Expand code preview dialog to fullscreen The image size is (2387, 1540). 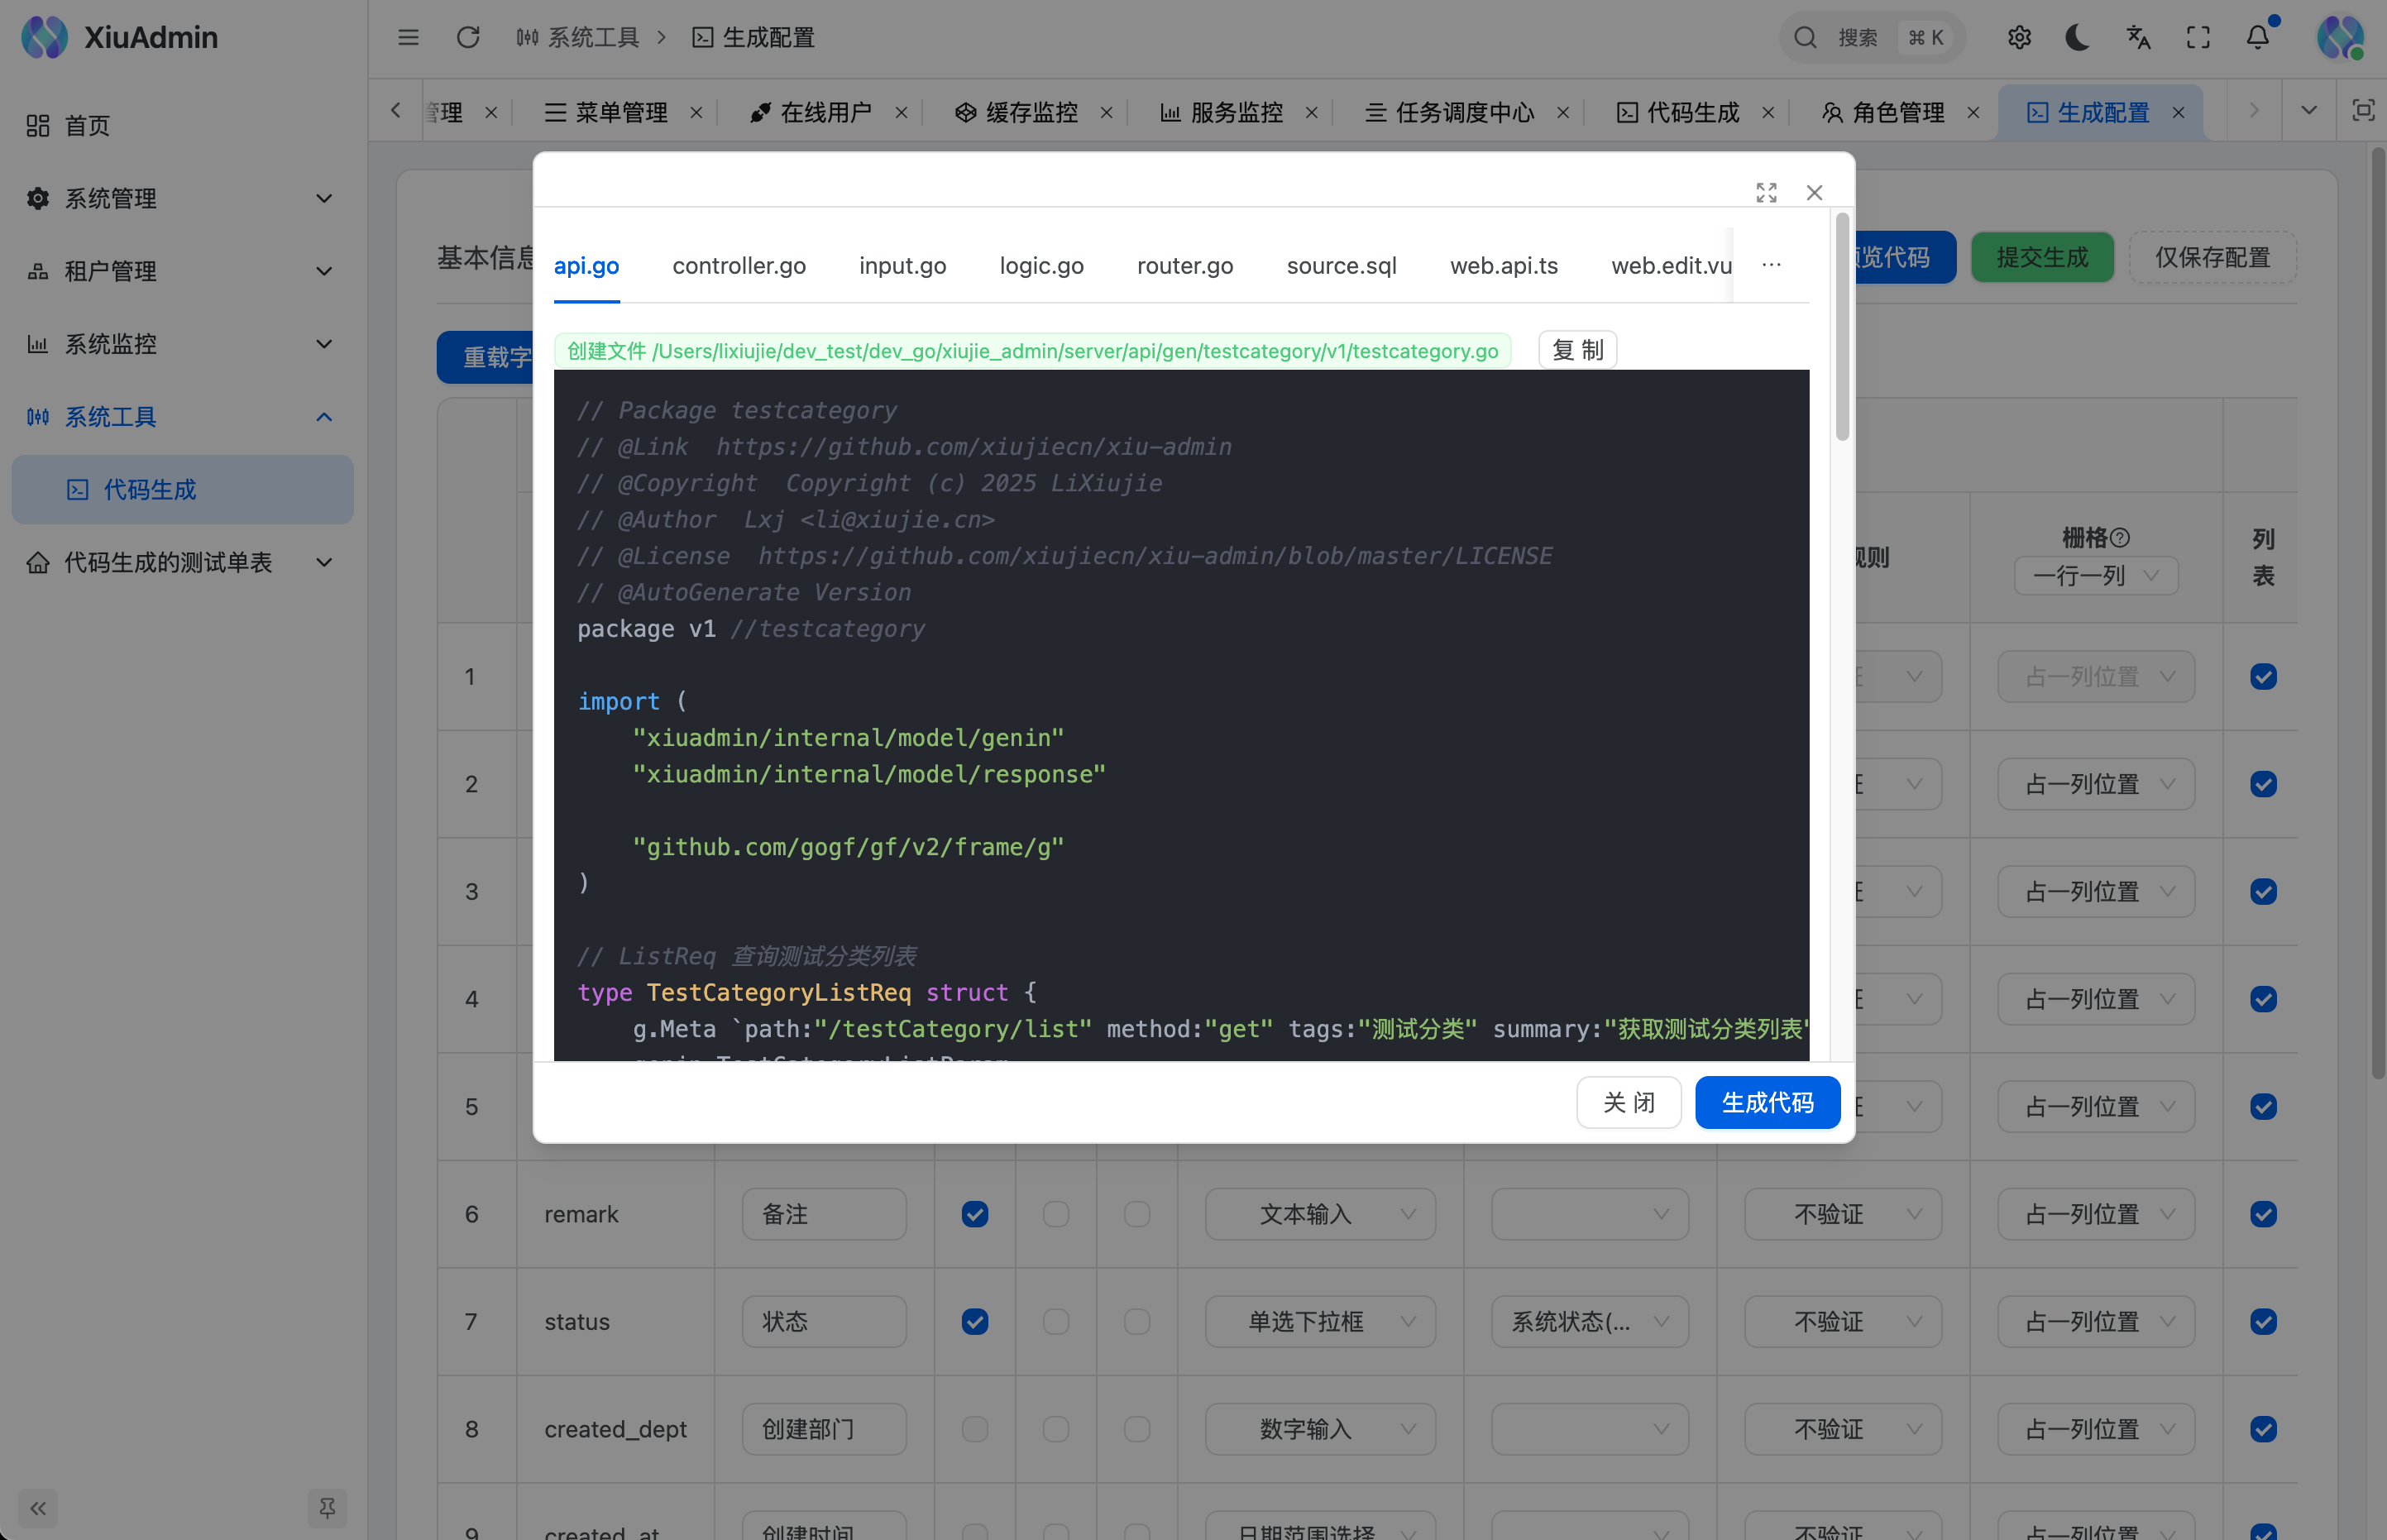click(x=1766, y=192)
